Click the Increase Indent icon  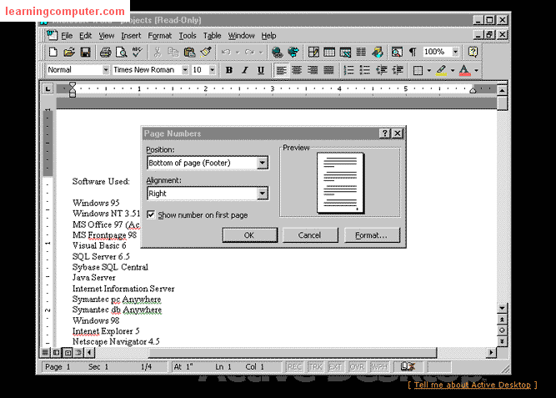click(398, 70)
